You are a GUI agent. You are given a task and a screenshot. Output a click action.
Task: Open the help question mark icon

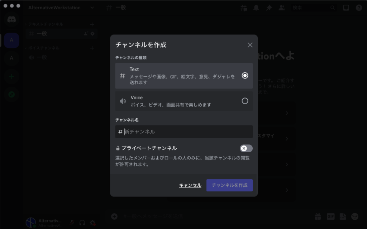point(359,8)
